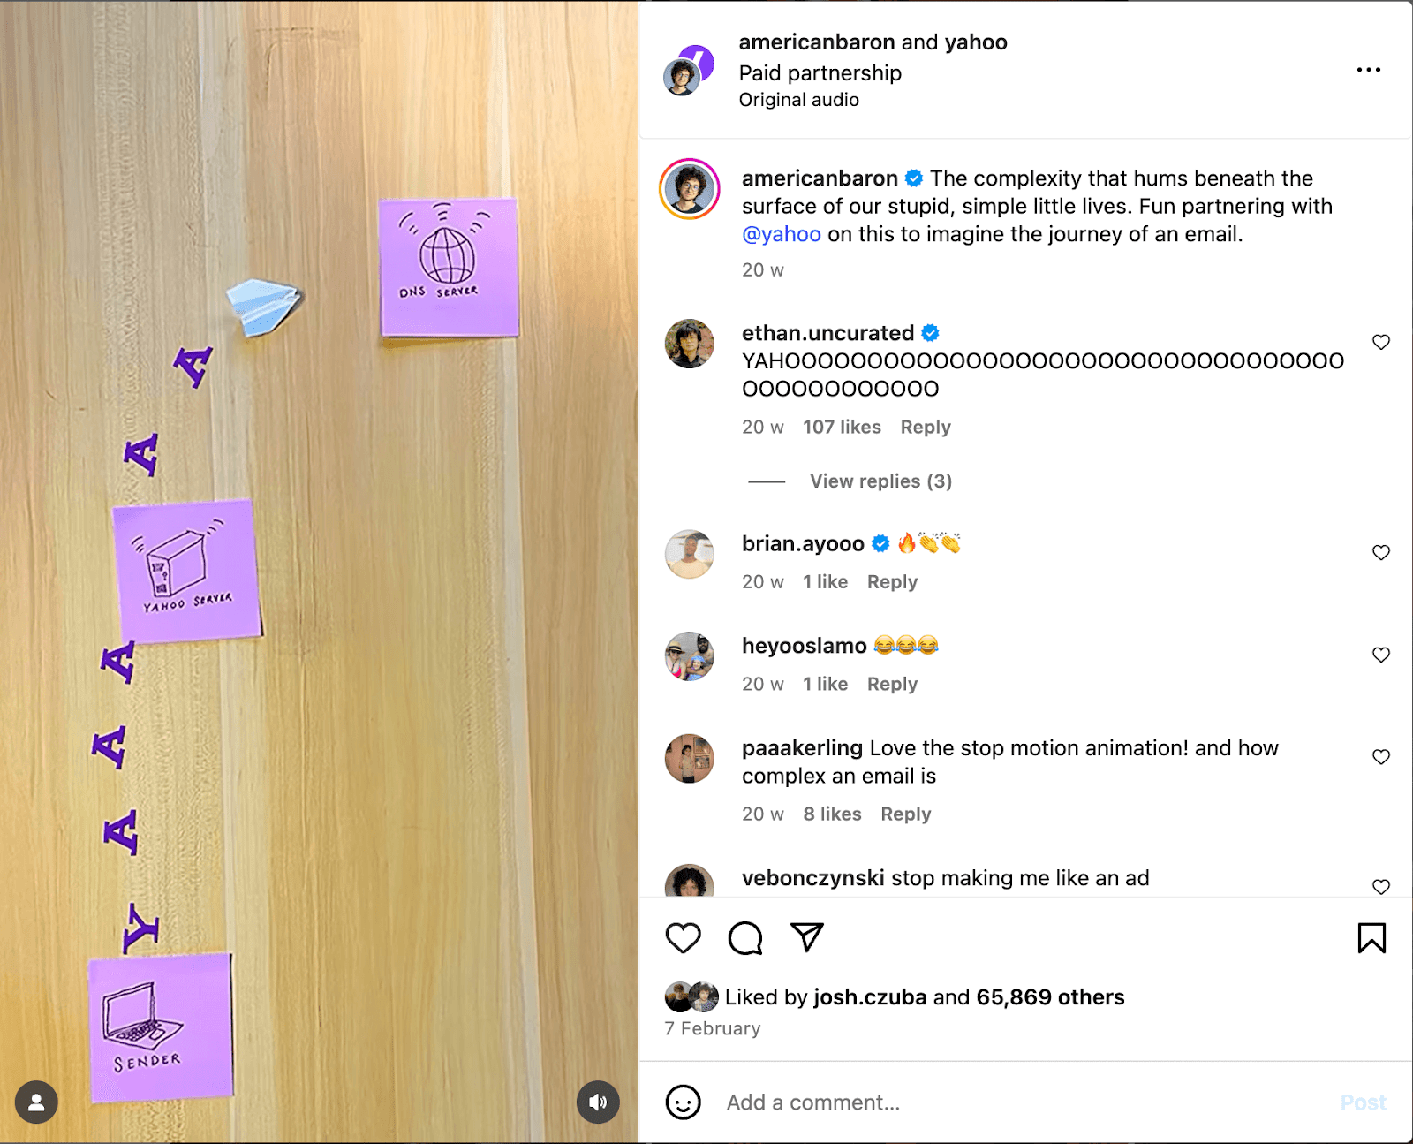Open the three-dot more options menu

(1368, 70)
